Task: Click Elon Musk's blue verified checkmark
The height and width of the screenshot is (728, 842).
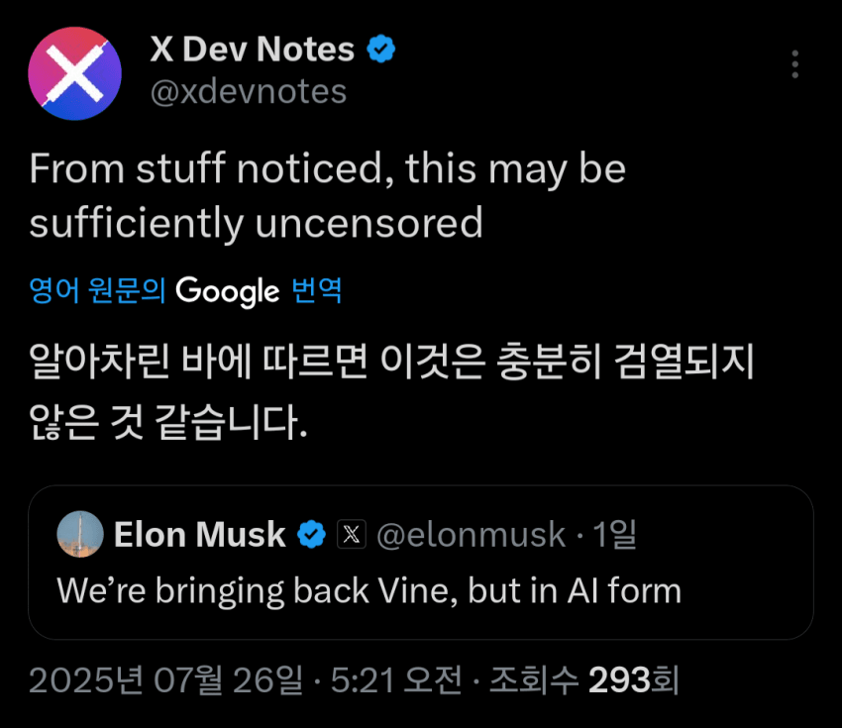Action: [312, 534]
